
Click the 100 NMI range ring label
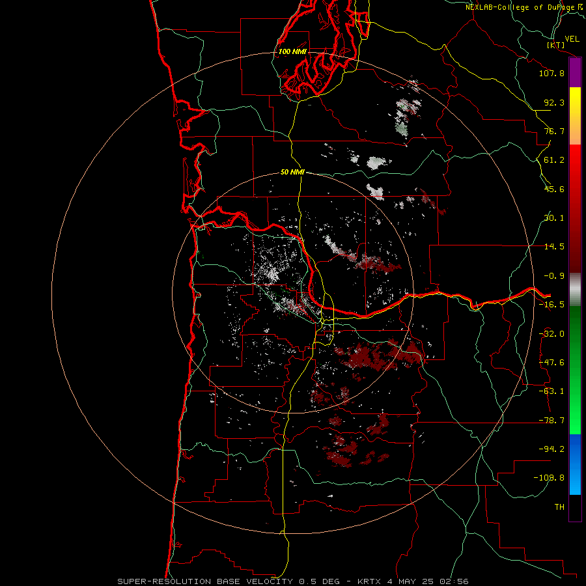click(x=292, y=51)
